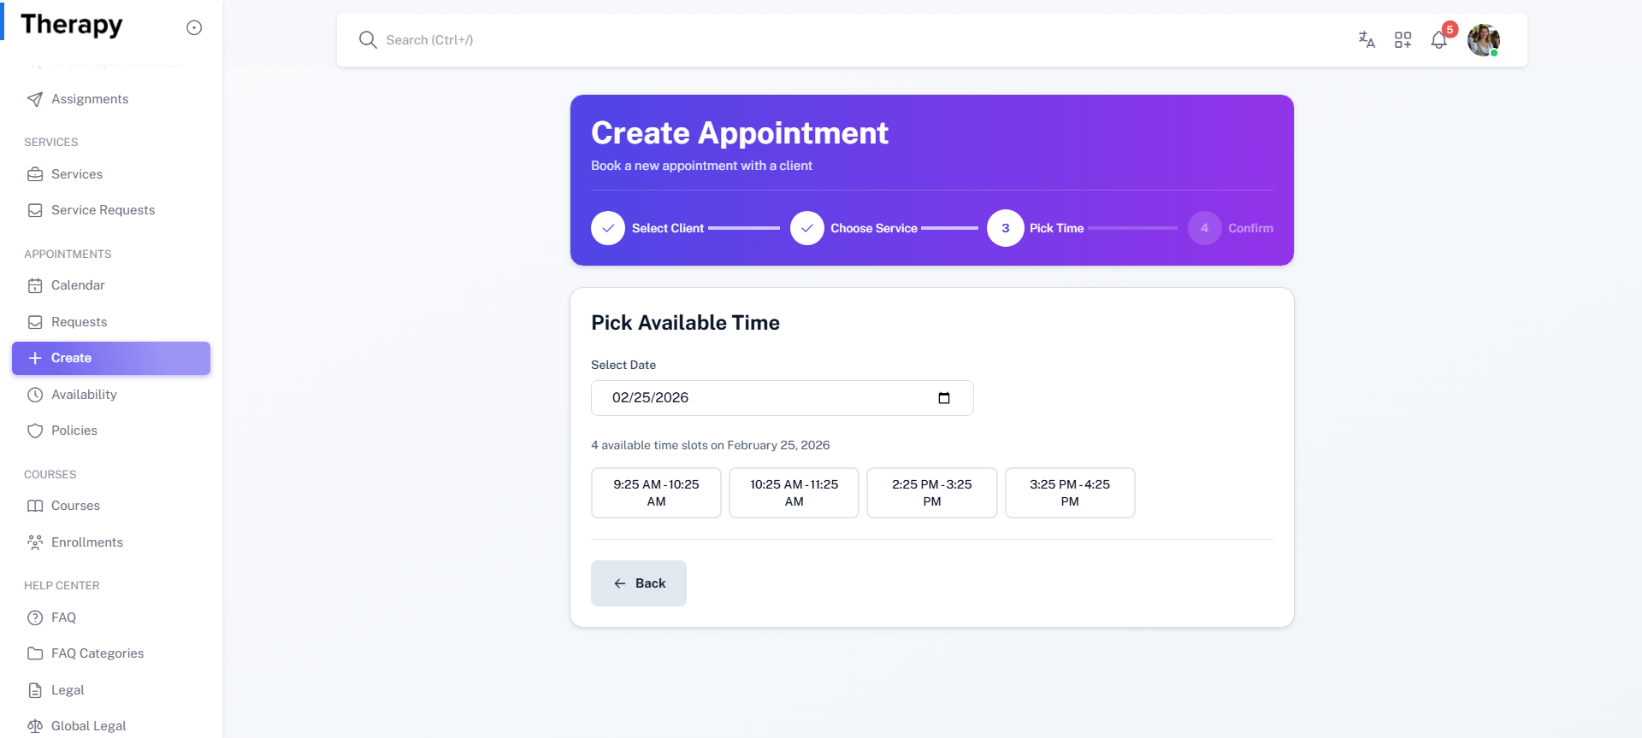The width and height of the screenshot is (1642, 738).
Task: Click the Global Legal scales icon
Action: 35,726
